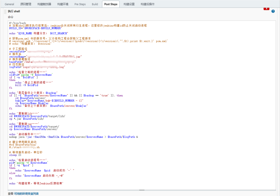Click the 'cp *.jar $basePath/lib/' line
This screenshot has height=196, width=280.
(27, 119)
